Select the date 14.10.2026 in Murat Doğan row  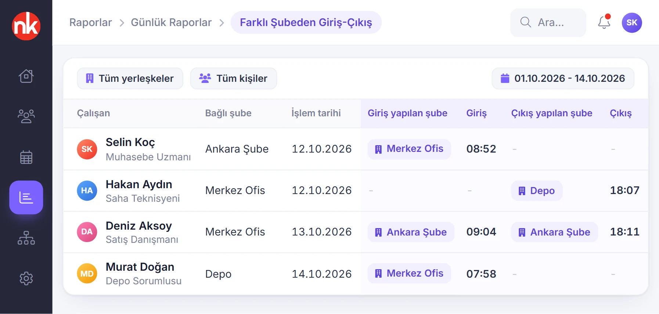(322, 274)
